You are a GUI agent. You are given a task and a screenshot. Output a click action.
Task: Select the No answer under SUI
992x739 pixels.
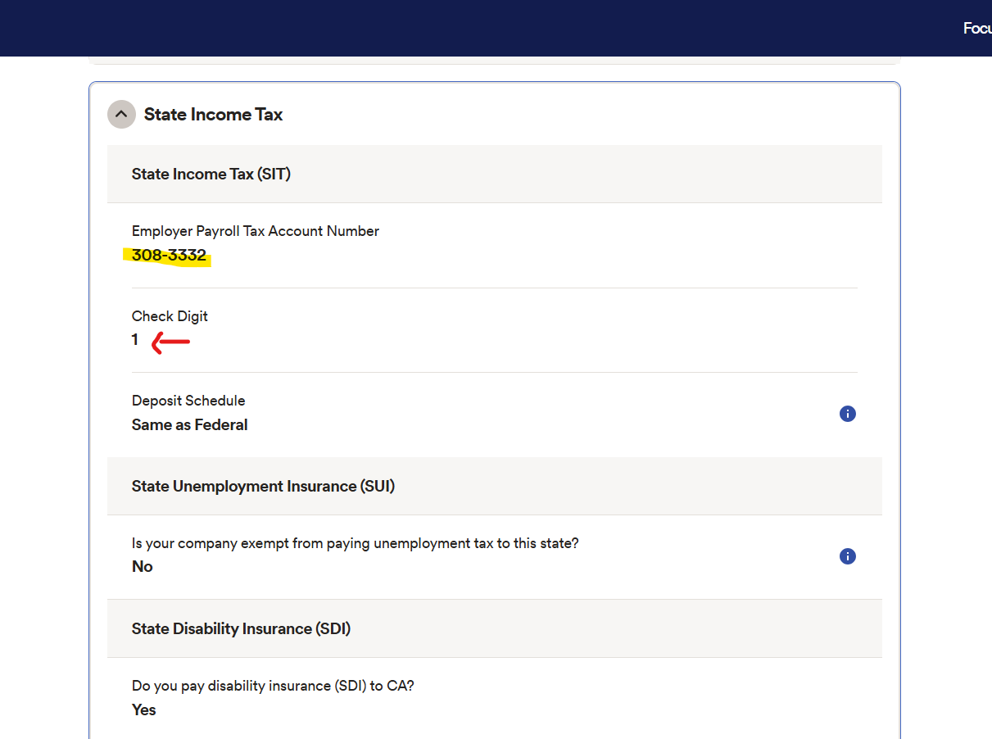click(143, 567)
